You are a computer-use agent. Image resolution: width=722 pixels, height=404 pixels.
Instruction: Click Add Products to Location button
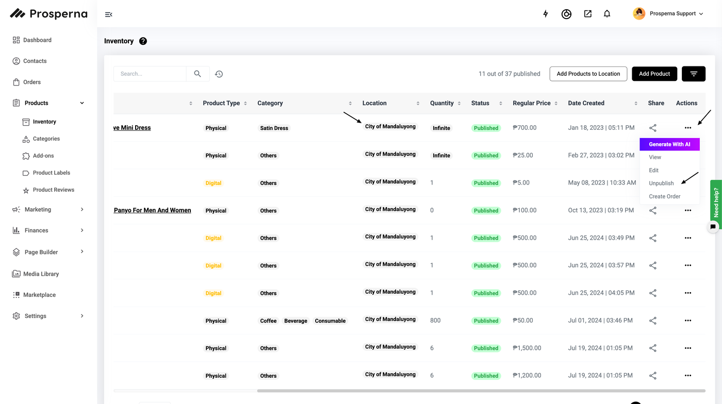[588, 74]
